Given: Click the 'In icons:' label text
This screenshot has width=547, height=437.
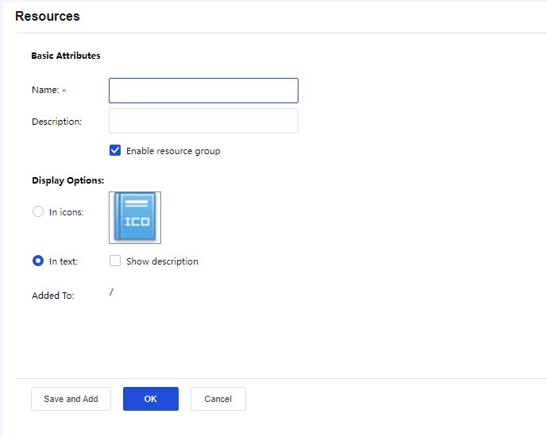Looking at the screenshot, I should tap(66, 212).
